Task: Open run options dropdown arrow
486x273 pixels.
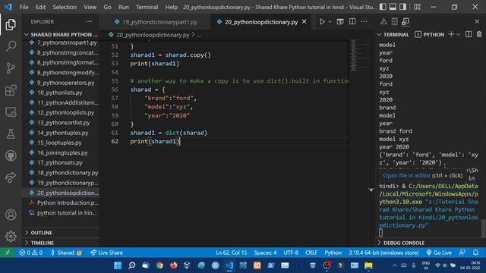Action: coord(330,22)
